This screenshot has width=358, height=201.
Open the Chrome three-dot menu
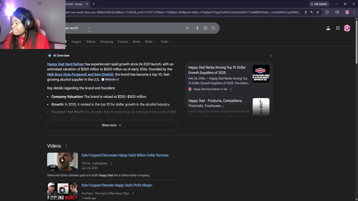coord(354,12)
